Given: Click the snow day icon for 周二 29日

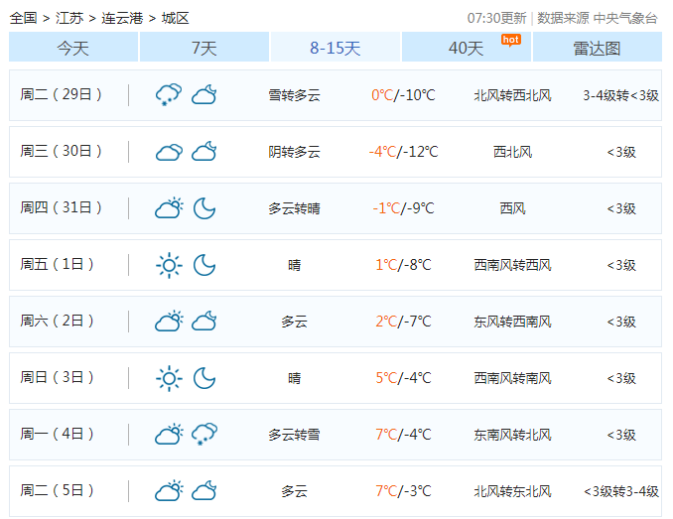Looking at the screenshot, I should tap(169, 95).
